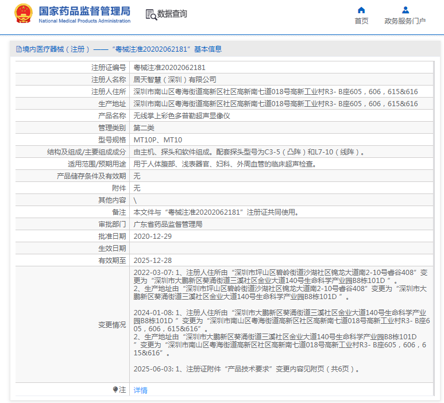
Task: Click the 政务服务门户 person icon
Action: (405, 10)
